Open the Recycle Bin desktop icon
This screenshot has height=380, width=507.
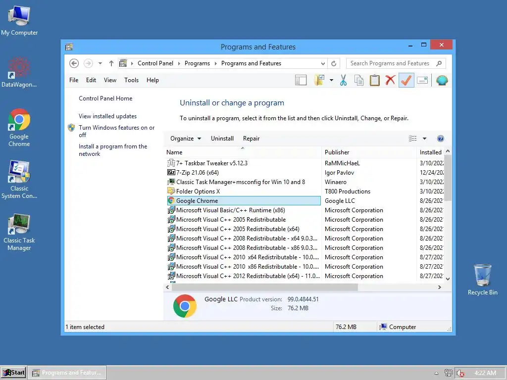click(x=482, y=280)
